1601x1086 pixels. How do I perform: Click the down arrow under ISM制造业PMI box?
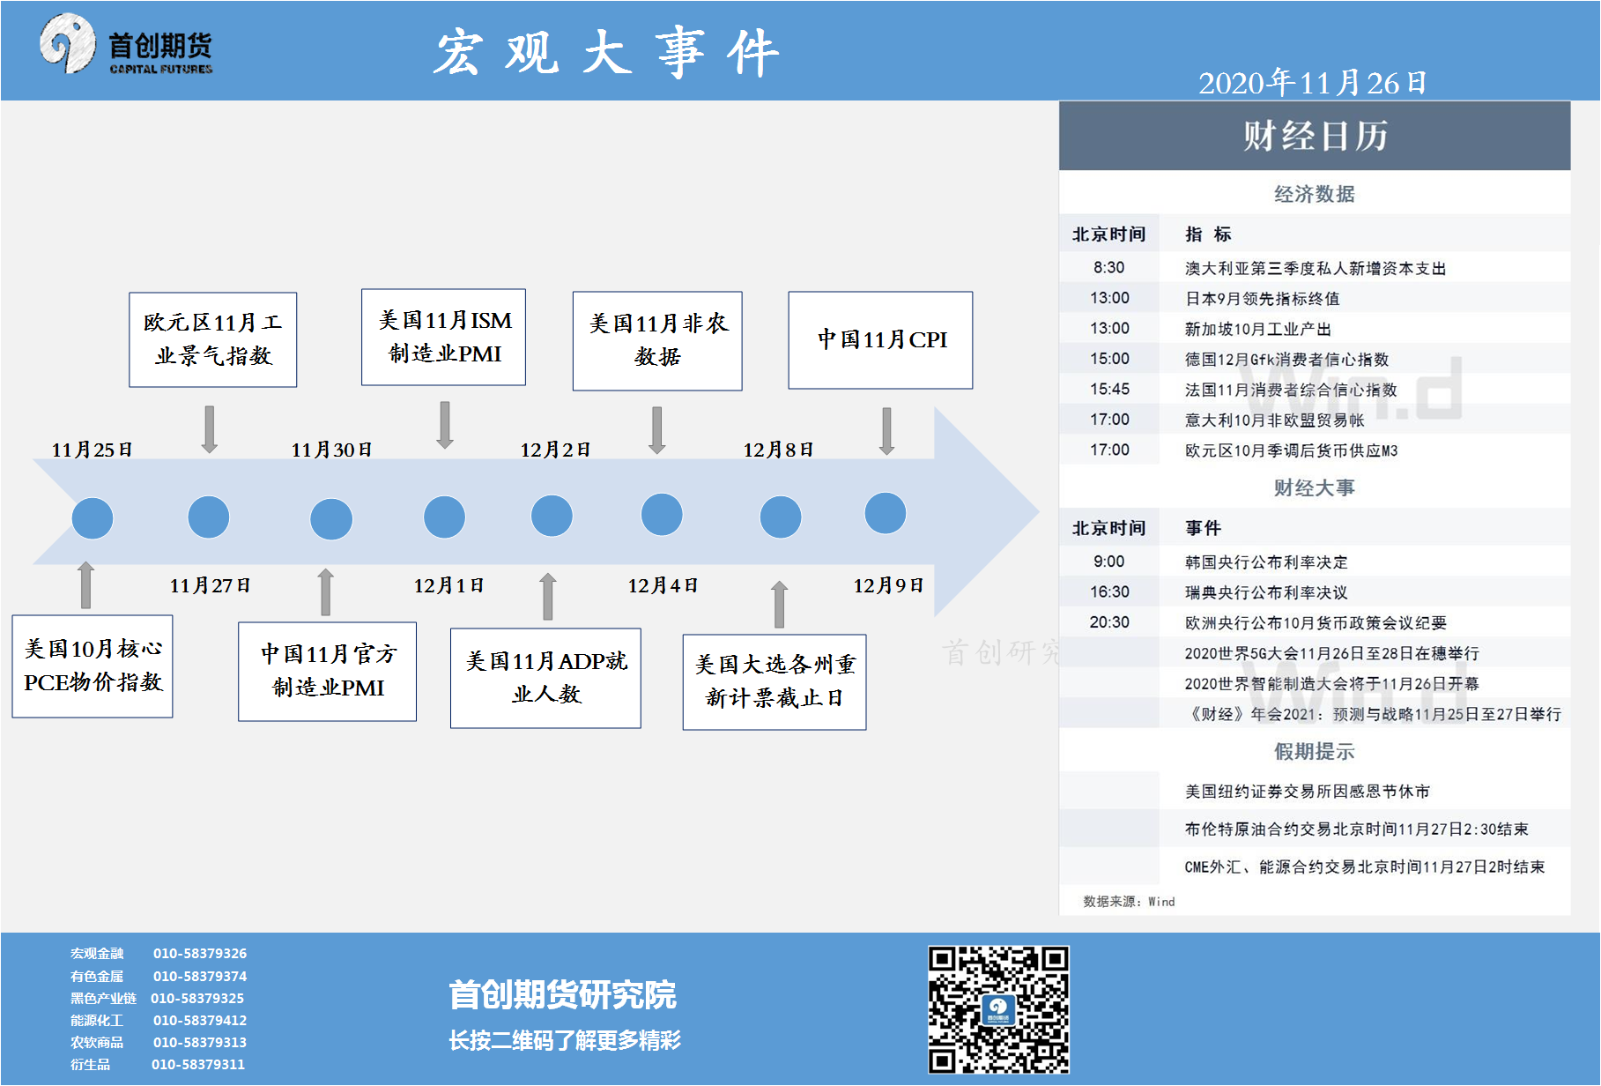[x=445, y=425]
